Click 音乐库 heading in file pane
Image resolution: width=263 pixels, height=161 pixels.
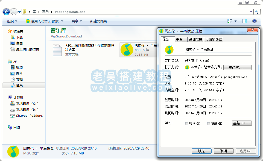(59, 31)
